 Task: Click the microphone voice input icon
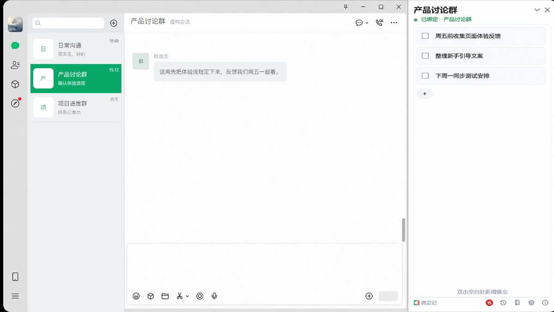(214, 296)
